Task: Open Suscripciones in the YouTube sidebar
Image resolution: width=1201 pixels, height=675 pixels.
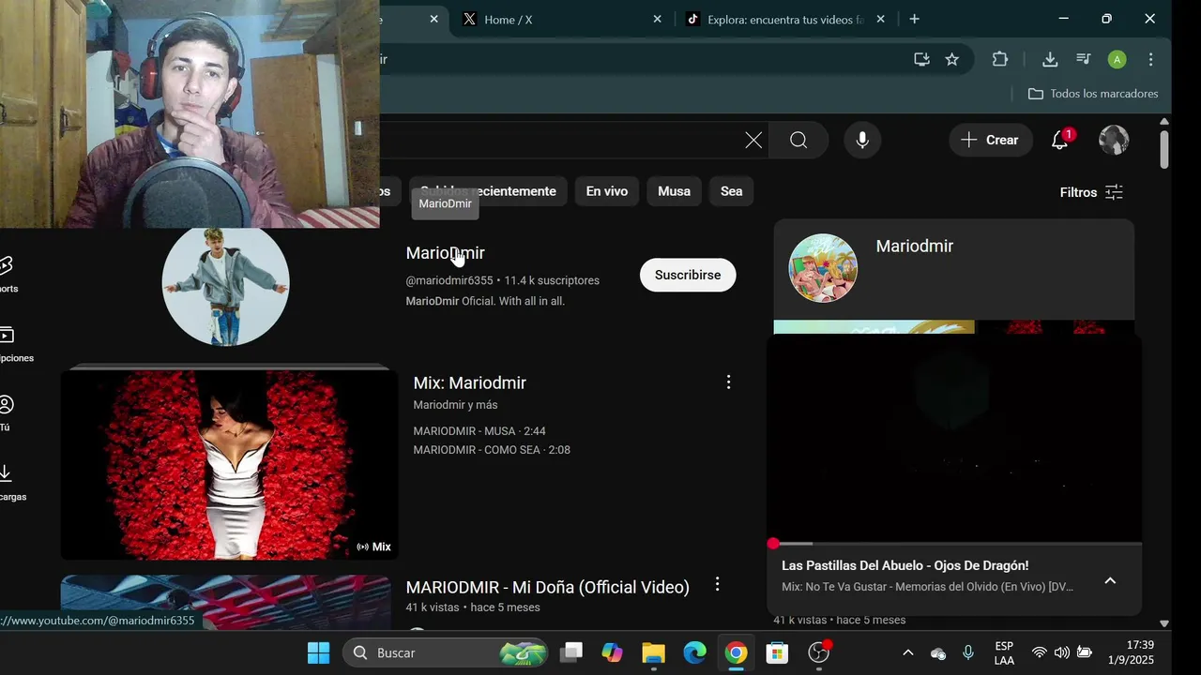Action: 9,344
